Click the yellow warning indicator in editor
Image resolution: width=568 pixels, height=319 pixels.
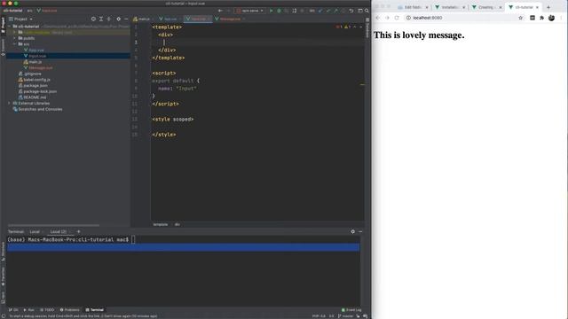[347, 27]
